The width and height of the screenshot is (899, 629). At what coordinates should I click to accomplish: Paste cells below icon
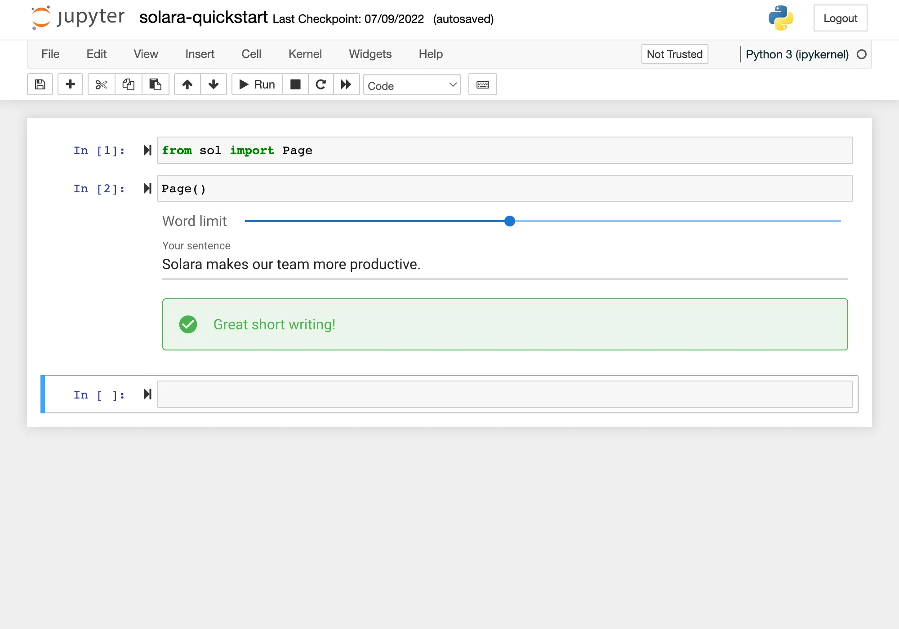coord(156,84)
